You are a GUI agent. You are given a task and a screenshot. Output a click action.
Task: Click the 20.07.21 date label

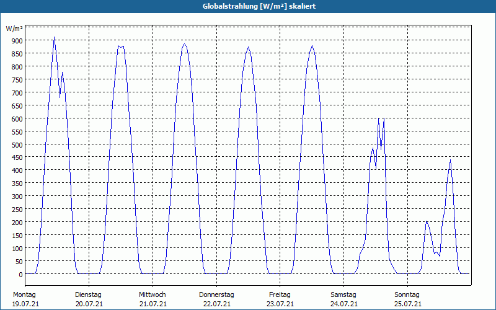(x=89, y=304)
